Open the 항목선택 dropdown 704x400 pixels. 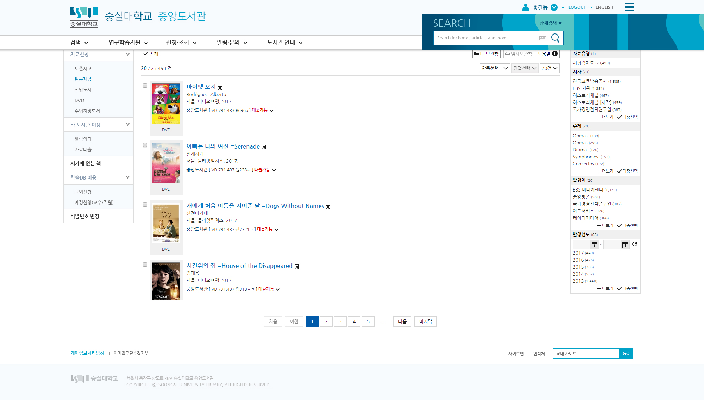495,68
